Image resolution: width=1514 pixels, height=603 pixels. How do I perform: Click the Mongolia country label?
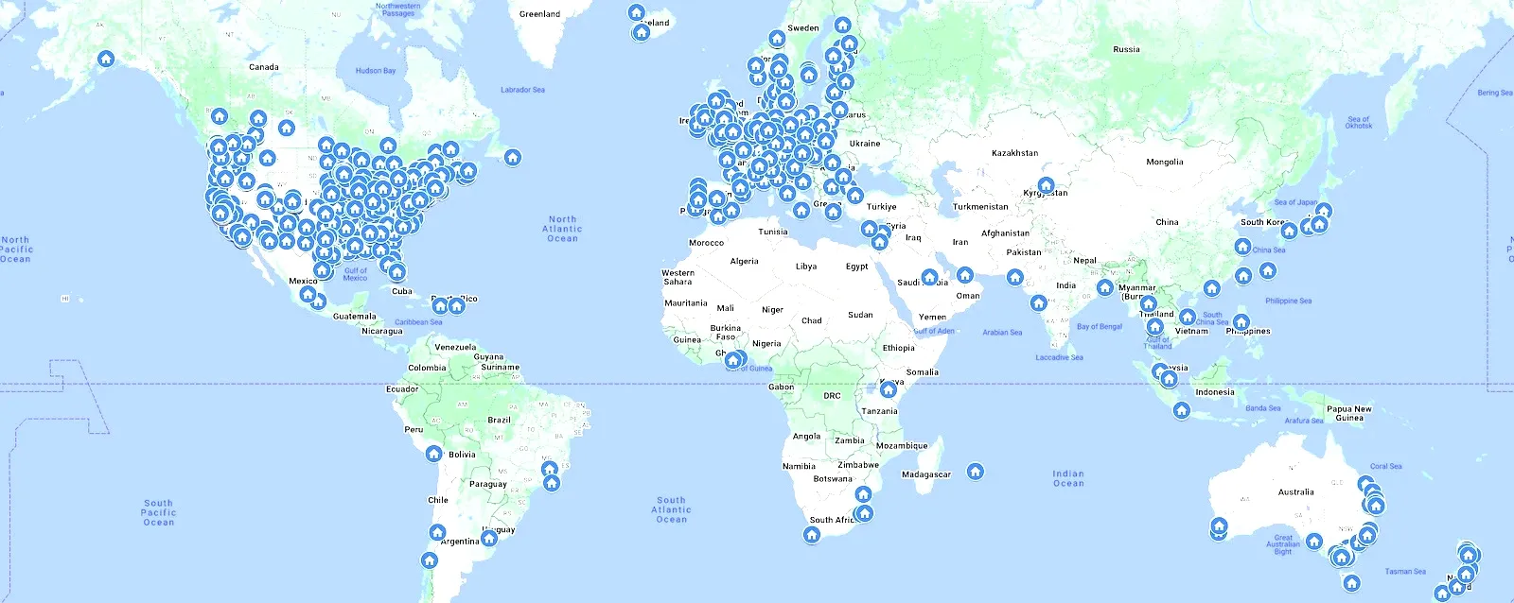(1164, 162)
